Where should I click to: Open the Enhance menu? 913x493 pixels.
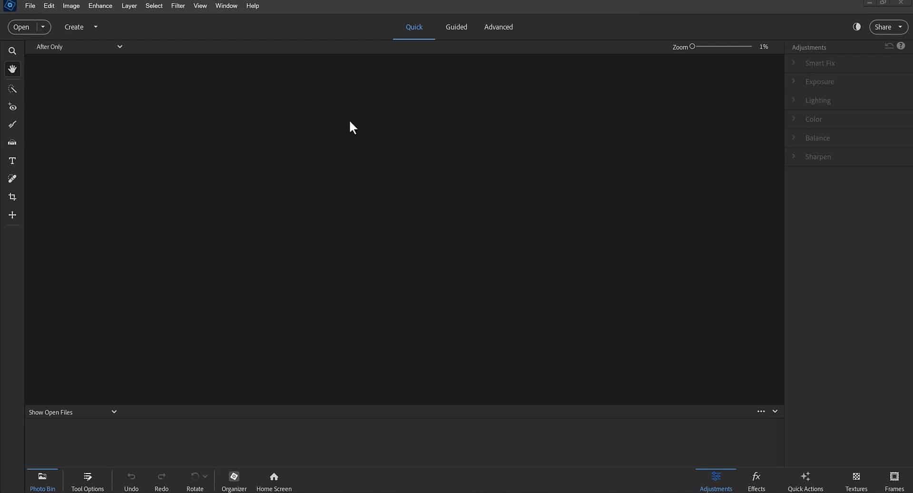100,6
